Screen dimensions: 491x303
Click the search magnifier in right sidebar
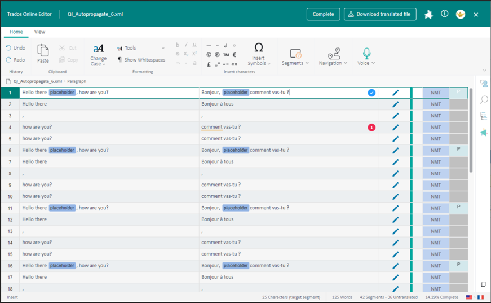(484, 100)
